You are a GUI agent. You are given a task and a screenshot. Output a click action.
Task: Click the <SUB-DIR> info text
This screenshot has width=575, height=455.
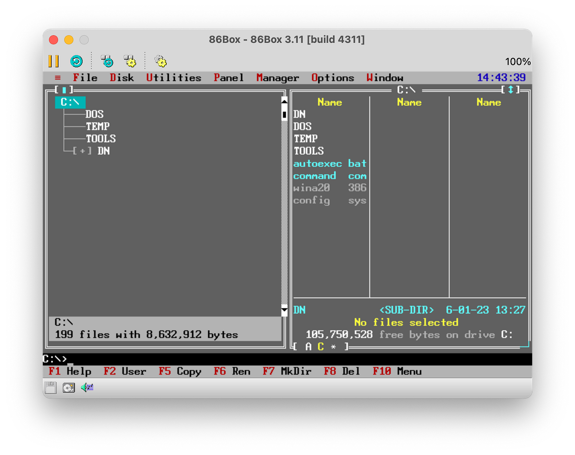[x=406, y=310]
